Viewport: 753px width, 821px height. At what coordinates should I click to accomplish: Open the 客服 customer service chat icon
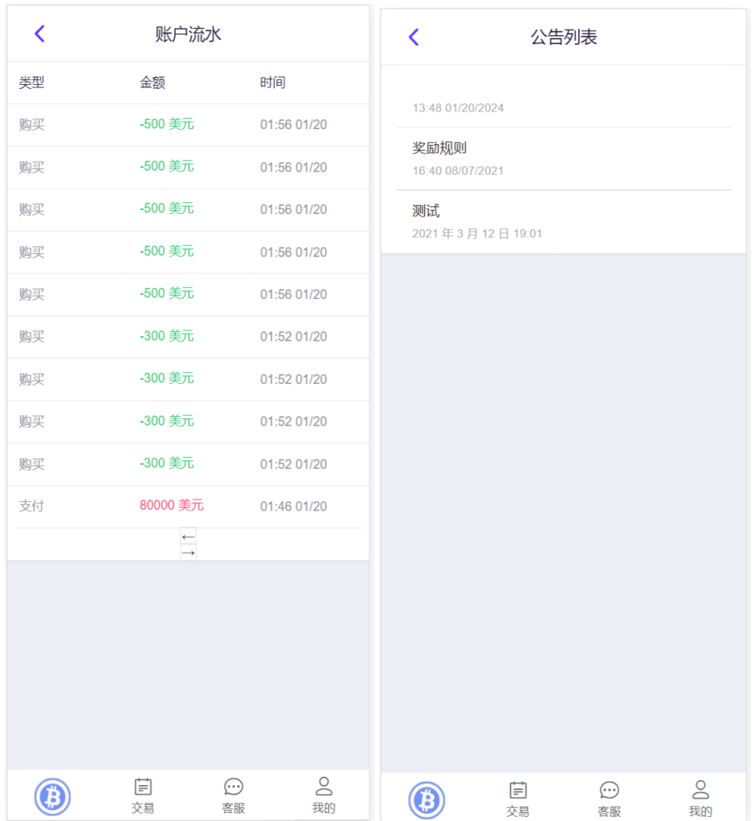click(233, 794)
